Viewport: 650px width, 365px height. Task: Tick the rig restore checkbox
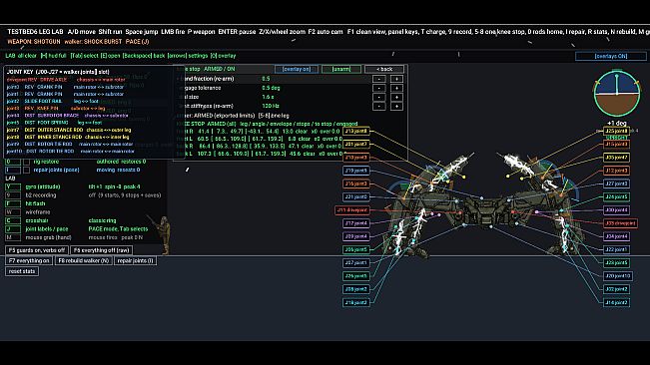[27, 162]
